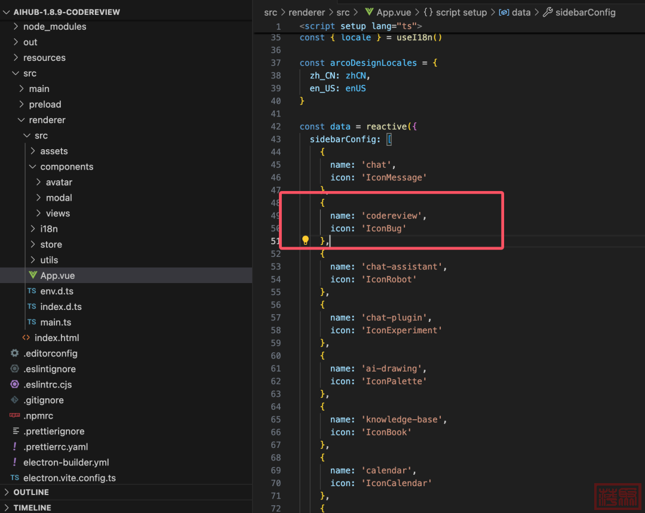Click the script setup breadcrumb segment

click(461, 12)
